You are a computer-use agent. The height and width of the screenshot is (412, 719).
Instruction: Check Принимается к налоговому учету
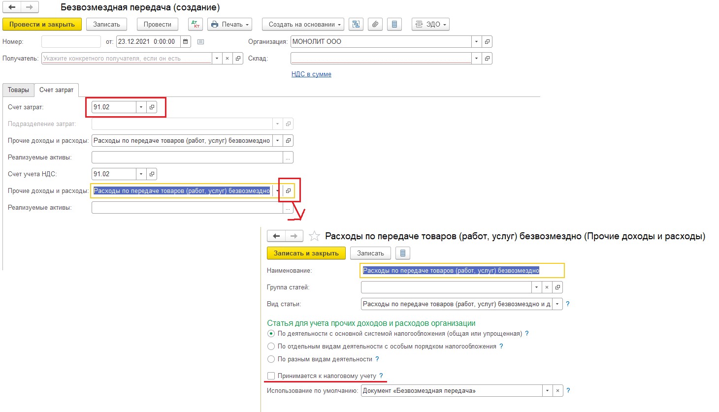271,376
